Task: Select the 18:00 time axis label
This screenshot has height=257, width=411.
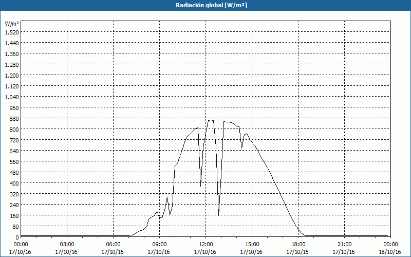Action: point(298,245)
